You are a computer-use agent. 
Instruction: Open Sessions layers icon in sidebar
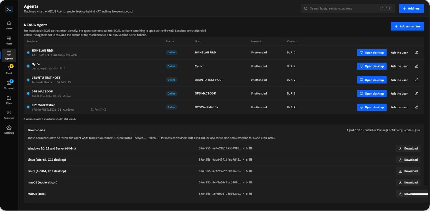click(9, 113)
